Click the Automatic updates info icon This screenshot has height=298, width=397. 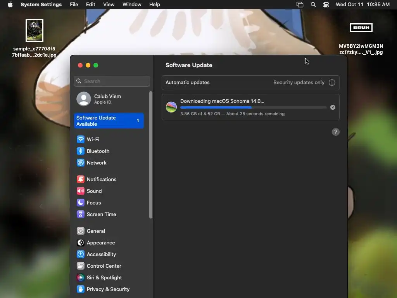[x=332, y=83]
